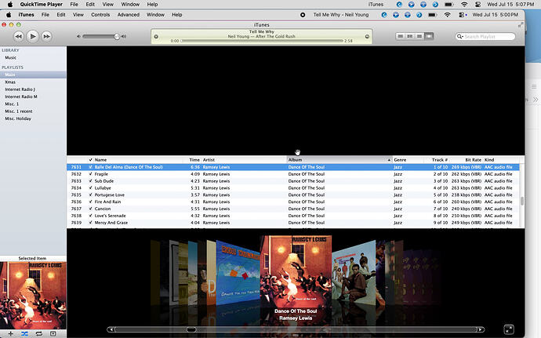The image size is (541, 338).
Task: Toggle shuffle at the bottom of the sidebar
Action: 24,333
